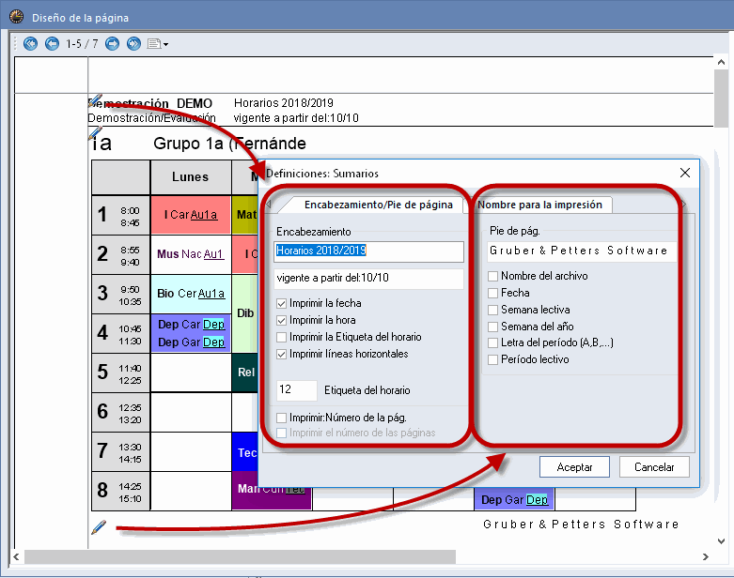Click period 5 row header 11:40-12:25
Image resolution: width=734 pixels, height=578 pixels.
click(x=120, y=373)
